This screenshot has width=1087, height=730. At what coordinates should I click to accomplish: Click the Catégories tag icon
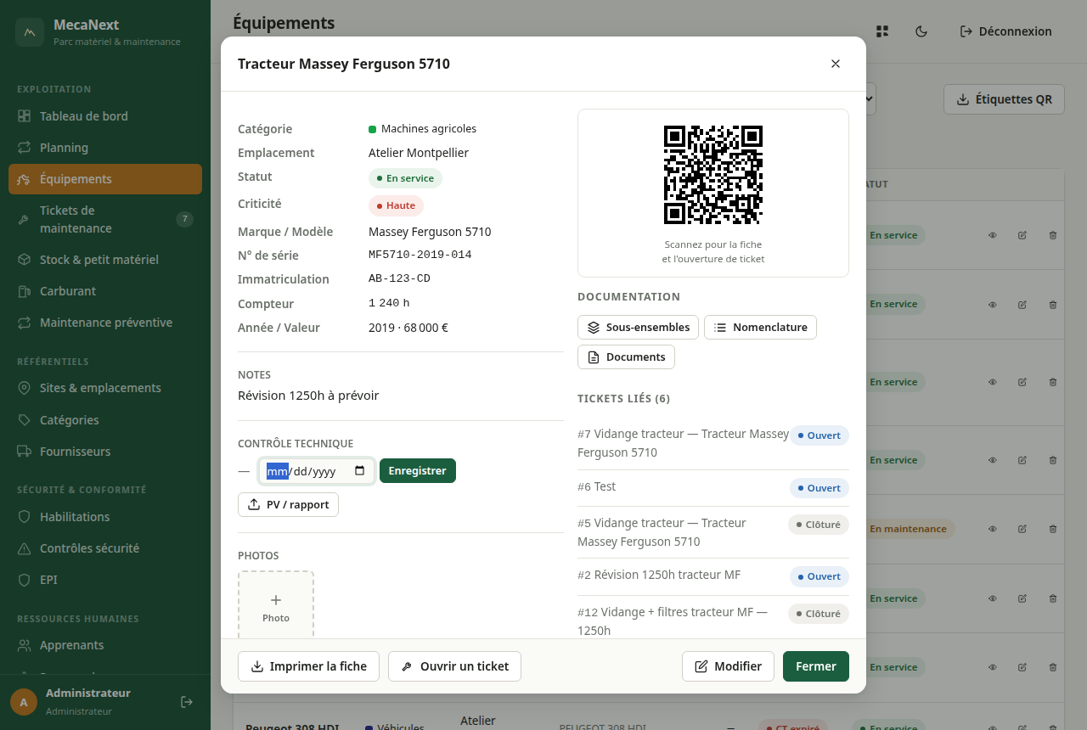point(24,420)
